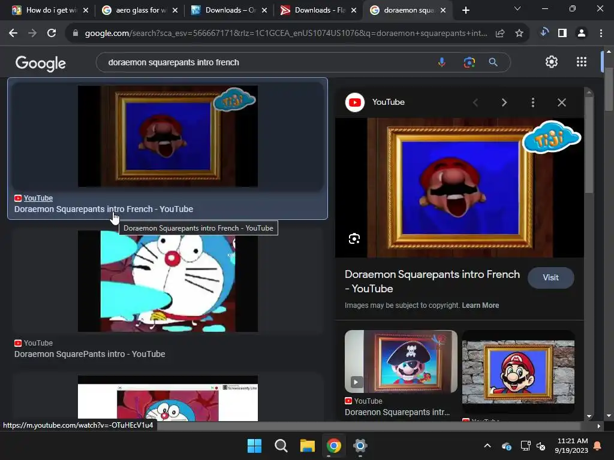The height and width of the screenshot is (460, 614).
Task: Share this page icon in address bar
Action: (500, 34)
